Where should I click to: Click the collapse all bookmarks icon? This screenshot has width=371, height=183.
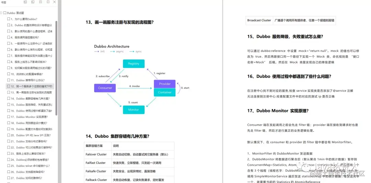point(33,2)
